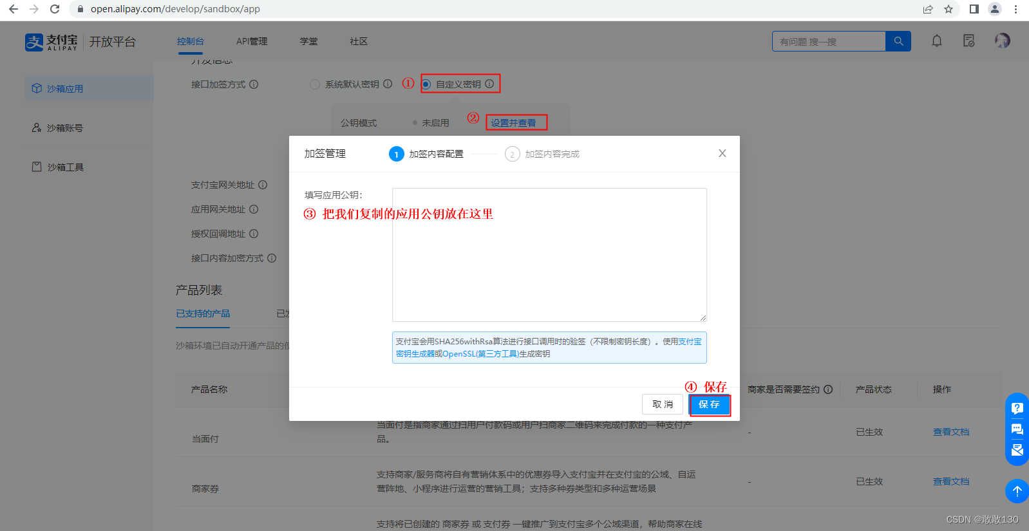The width and height of the screenshot is (1029, 531).
Task: Bookmark this page with the star icon
Action: pyautogui.click(x=949, y=9)
